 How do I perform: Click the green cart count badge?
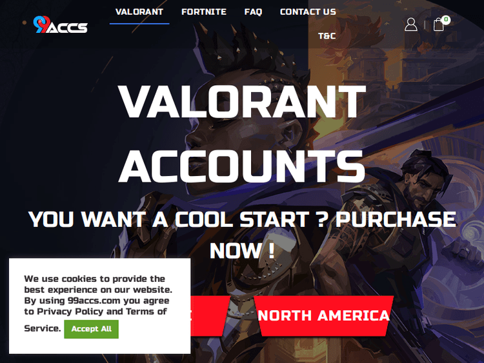pyautogui.click(x=446, y=20)
